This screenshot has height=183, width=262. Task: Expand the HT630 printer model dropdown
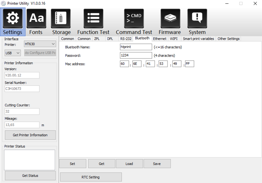point(39,44)
